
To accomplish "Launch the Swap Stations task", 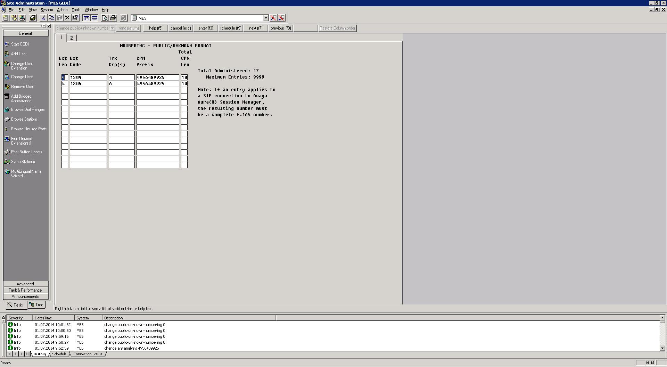I will (x=23, y=162).
